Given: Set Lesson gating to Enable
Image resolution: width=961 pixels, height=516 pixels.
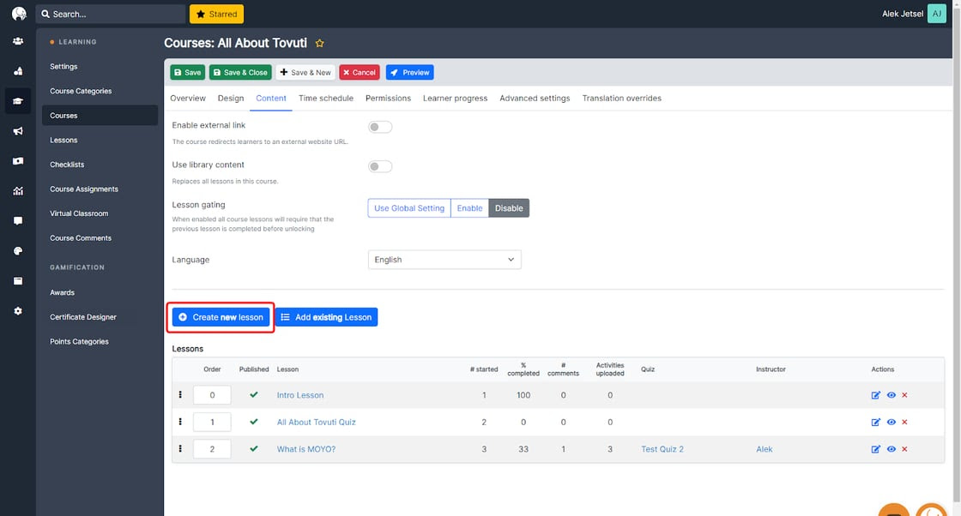Looking at the screenshot, I should click(x=469, y=208).
